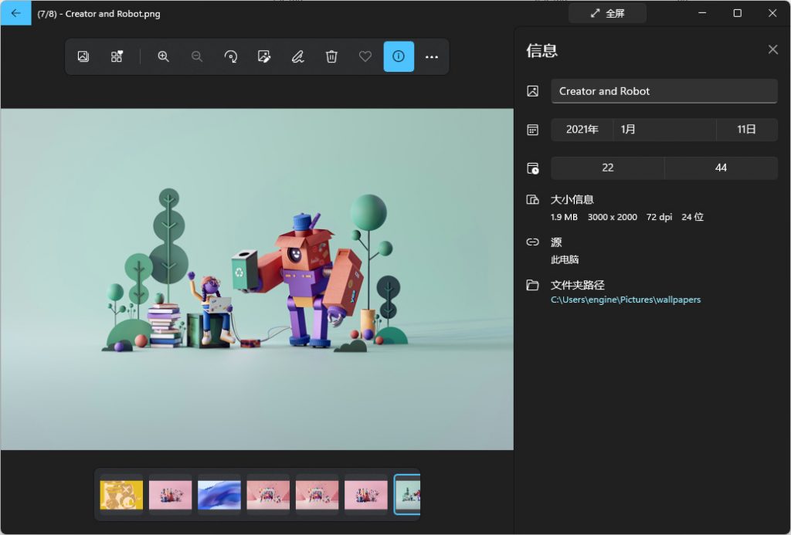Open the three-dot more options menu
The width and height of the screenshot is (791, 535).
pos(432,56)
